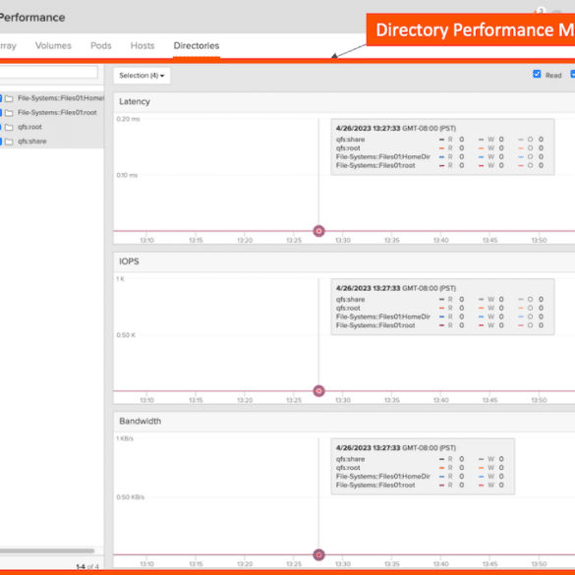
Task: Click the 13:40 label on IOPS axis
Action: coord(440,400)
